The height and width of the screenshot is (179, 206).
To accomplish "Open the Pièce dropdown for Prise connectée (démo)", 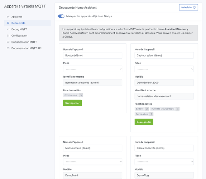I will click(164, 162).
